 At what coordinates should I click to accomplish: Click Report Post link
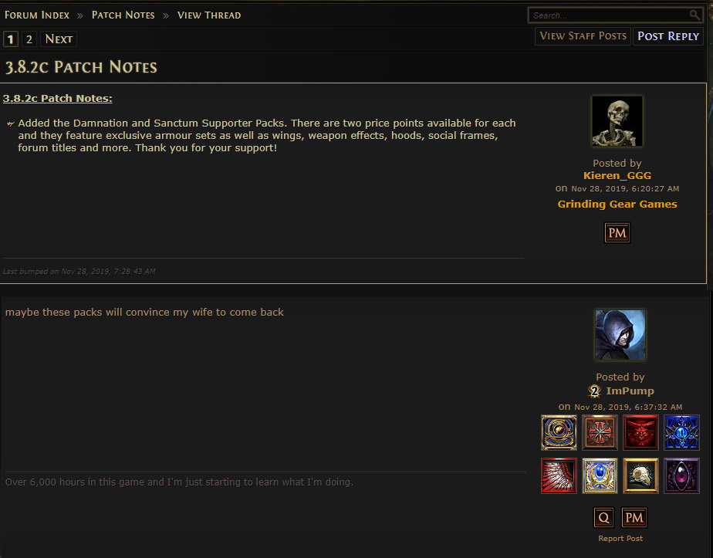[x=620, y=539]
